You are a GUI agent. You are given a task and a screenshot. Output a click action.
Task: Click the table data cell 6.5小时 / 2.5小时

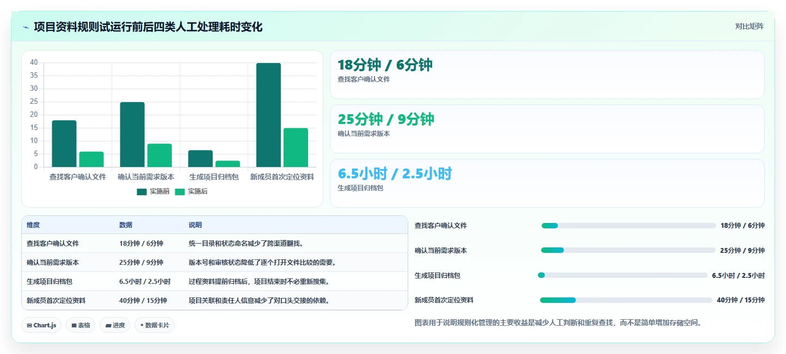145,282
